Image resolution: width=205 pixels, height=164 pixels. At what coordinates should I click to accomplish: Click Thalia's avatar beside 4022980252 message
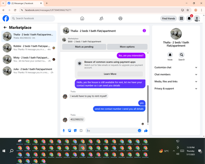coord(65,120)
